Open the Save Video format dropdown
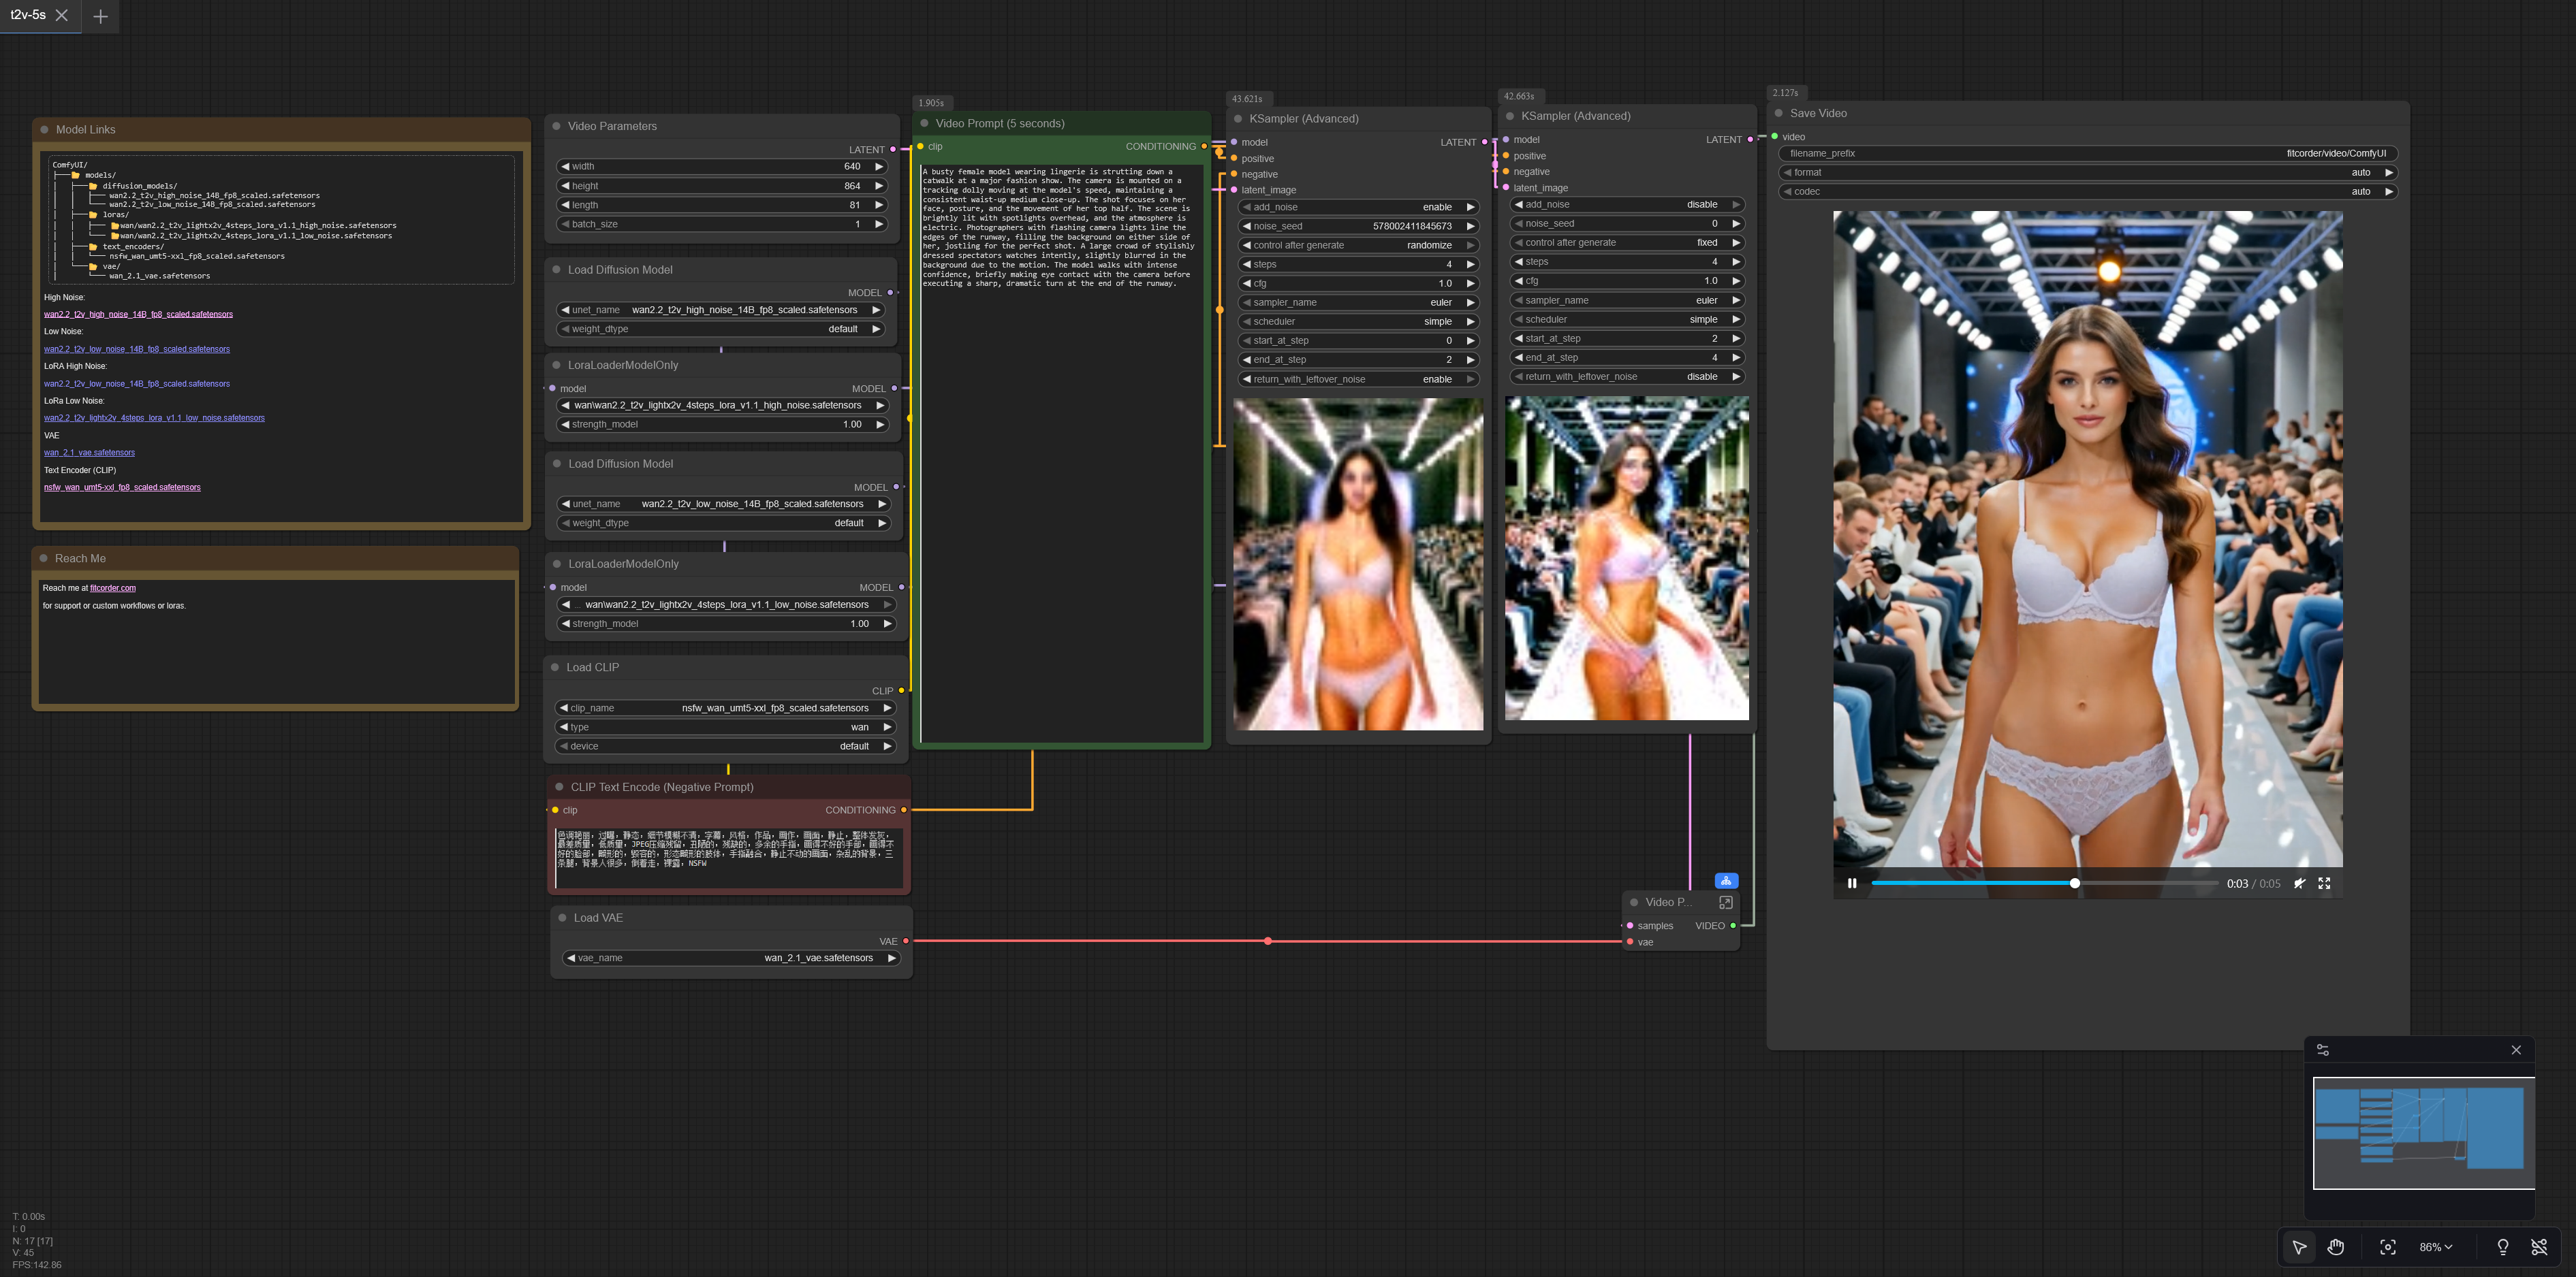2576x1277 pixels. 2088,173
